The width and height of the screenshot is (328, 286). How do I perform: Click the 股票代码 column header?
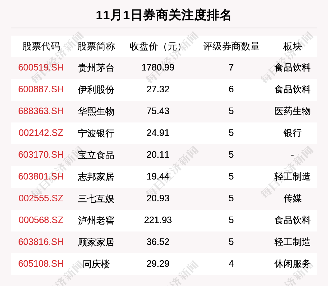(41, 46)
